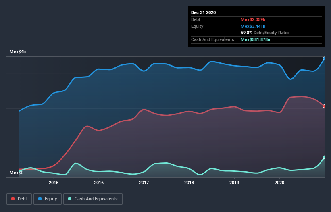Click the blue Equity legend dot

40,199
